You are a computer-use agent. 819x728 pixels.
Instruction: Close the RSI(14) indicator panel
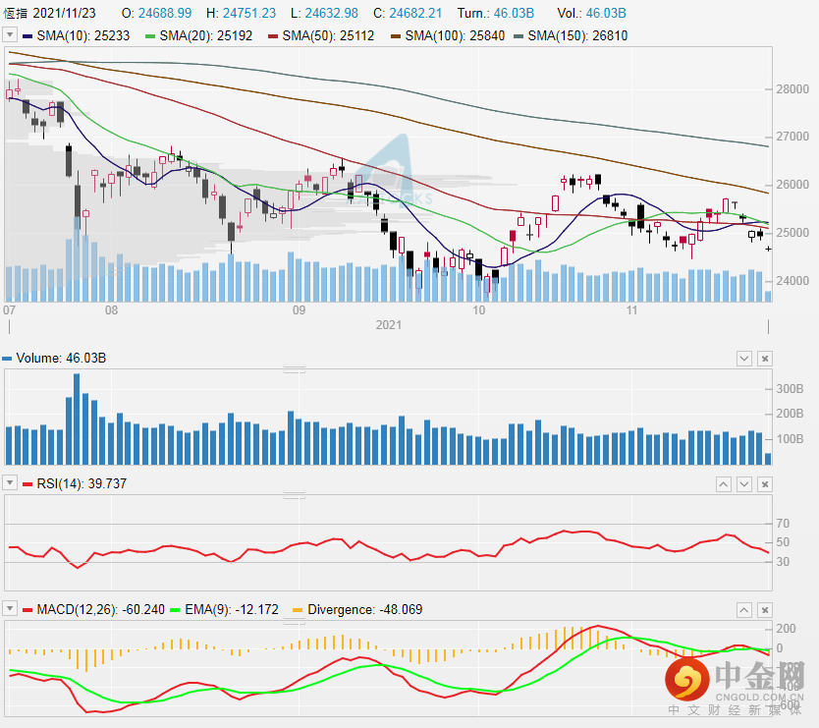(x=765, y=484)
